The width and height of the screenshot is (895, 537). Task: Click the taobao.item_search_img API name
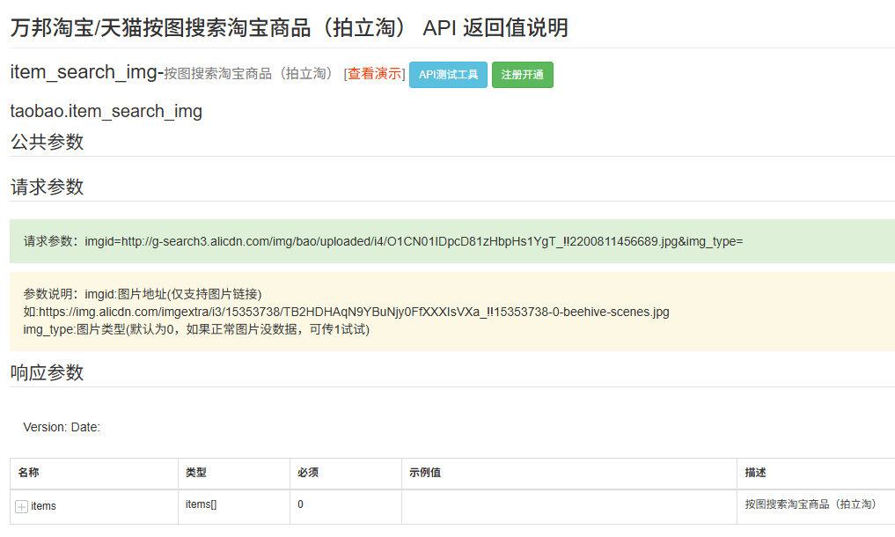[x=106, y=111]
